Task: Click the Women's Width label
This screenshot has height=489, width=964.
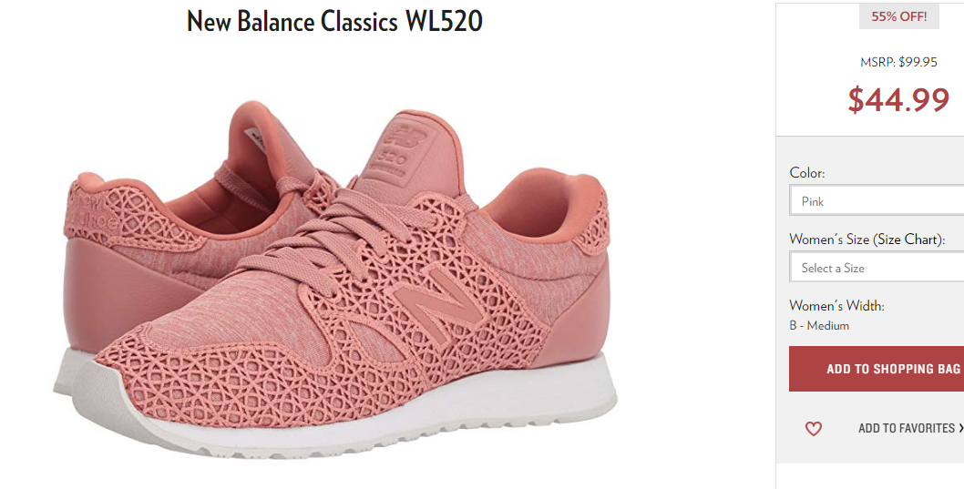Action: [836, 305]
